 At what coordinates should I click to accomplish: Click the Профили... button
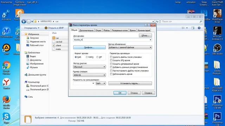pos(89,48)
